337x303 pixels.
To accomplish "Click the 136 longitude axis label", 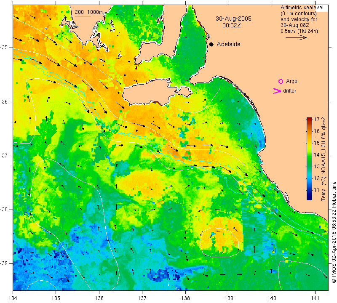I will click(x=99, y=298).
